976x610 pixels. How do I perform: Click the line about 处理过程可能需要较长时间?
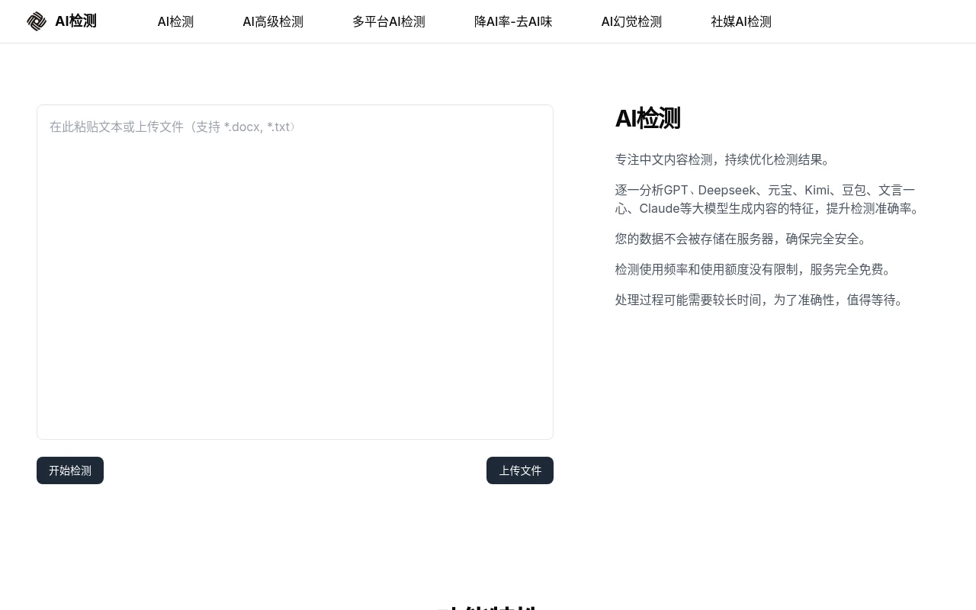[x=761, y=300]
